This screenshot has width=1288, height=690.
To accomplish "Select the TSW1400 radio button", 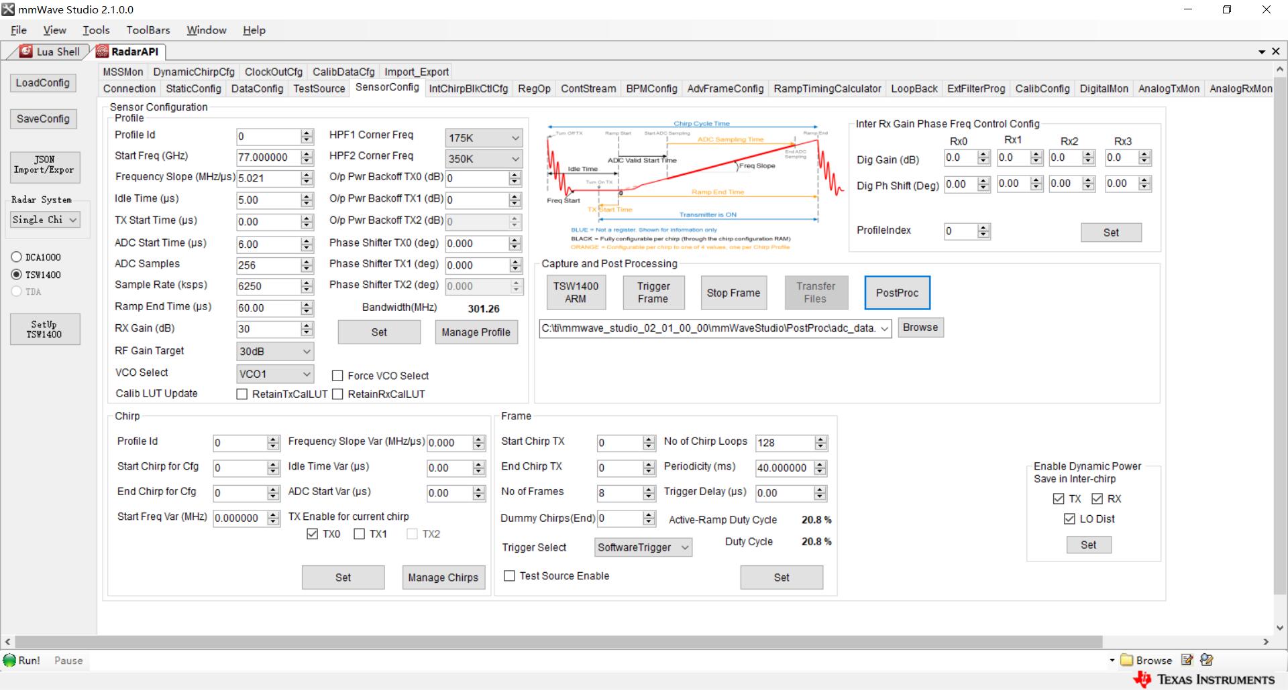I will 17,275.
